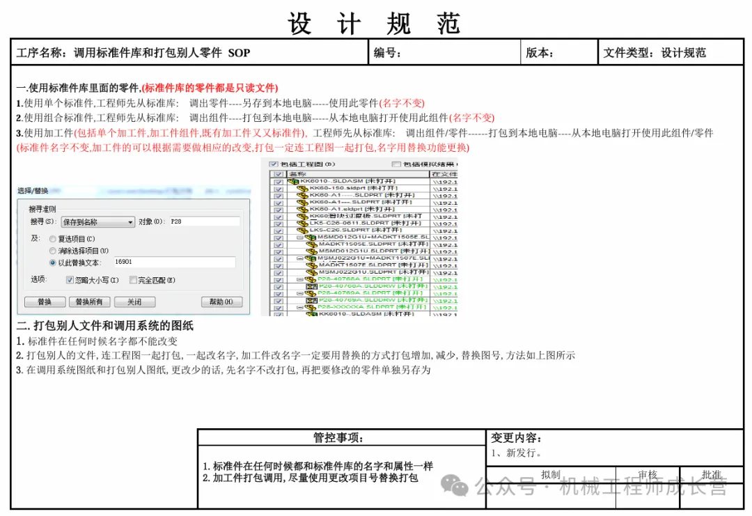752x516 pixels.
Task: Click the part icon beside MSMJ022G1U.SLDPRT
Action: [312, 272]
